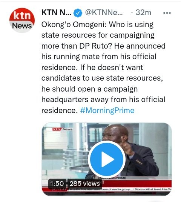Click the 285 views counter
Viewport: 181px width, 202px height.
85,184
